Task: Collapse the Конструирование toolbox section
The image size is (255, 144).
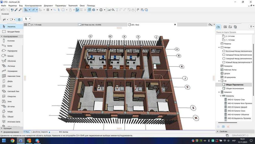Action: pyautogui.click(x=11, y=36)
